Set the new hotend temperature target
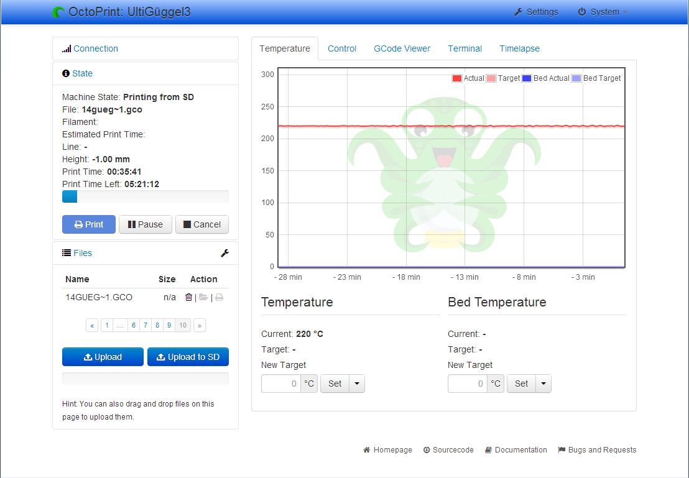The width and height of the screenshot is (689, 478). tap(335, 384)
